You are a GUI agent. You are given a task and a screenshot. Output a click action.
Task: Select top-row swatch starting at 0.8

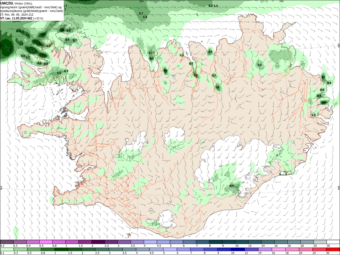click(x=59, y=242)
